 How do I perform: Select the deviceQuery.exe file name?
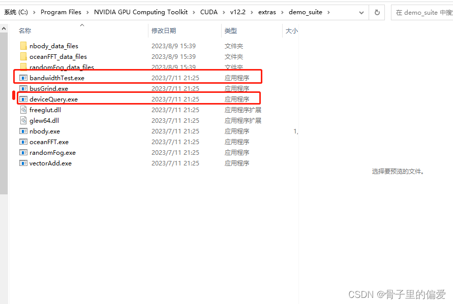tap(53, 99)
